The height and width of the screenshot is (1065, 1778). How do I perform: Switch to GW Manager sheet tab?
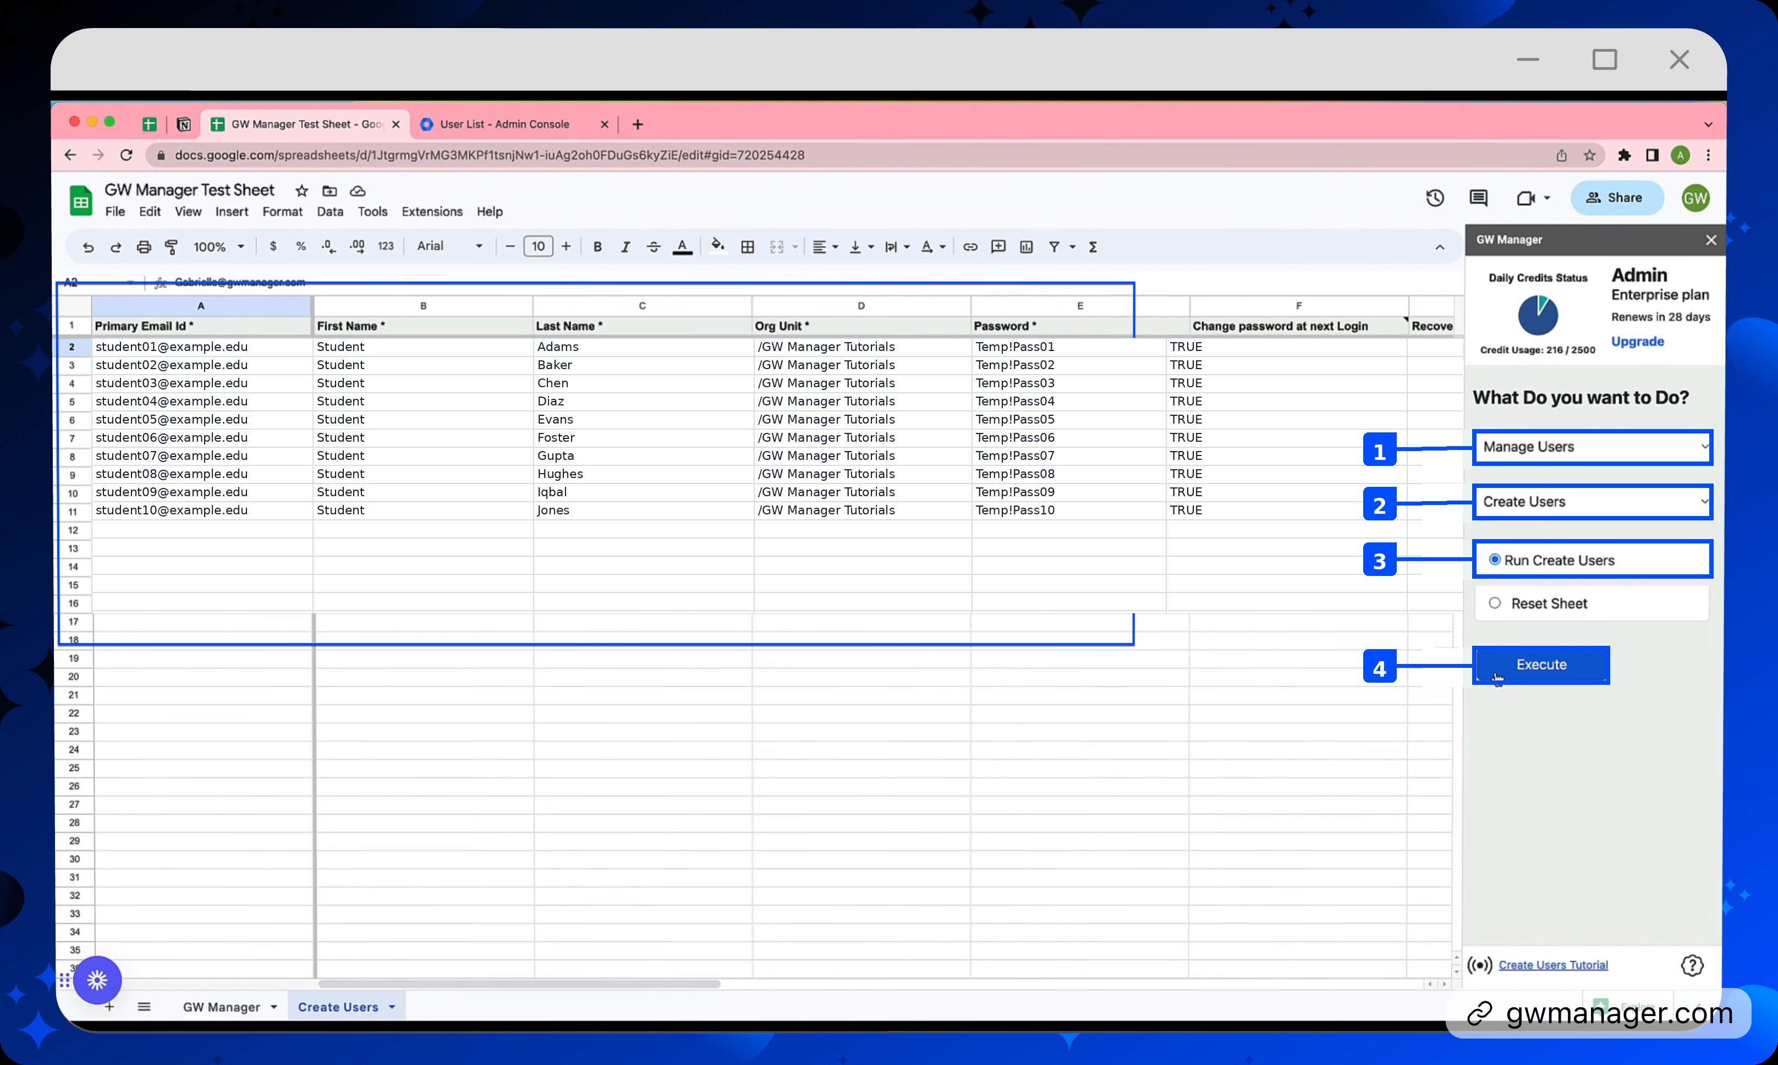click(229, 1007)
